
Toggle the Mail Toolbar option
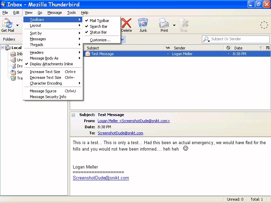101,21
